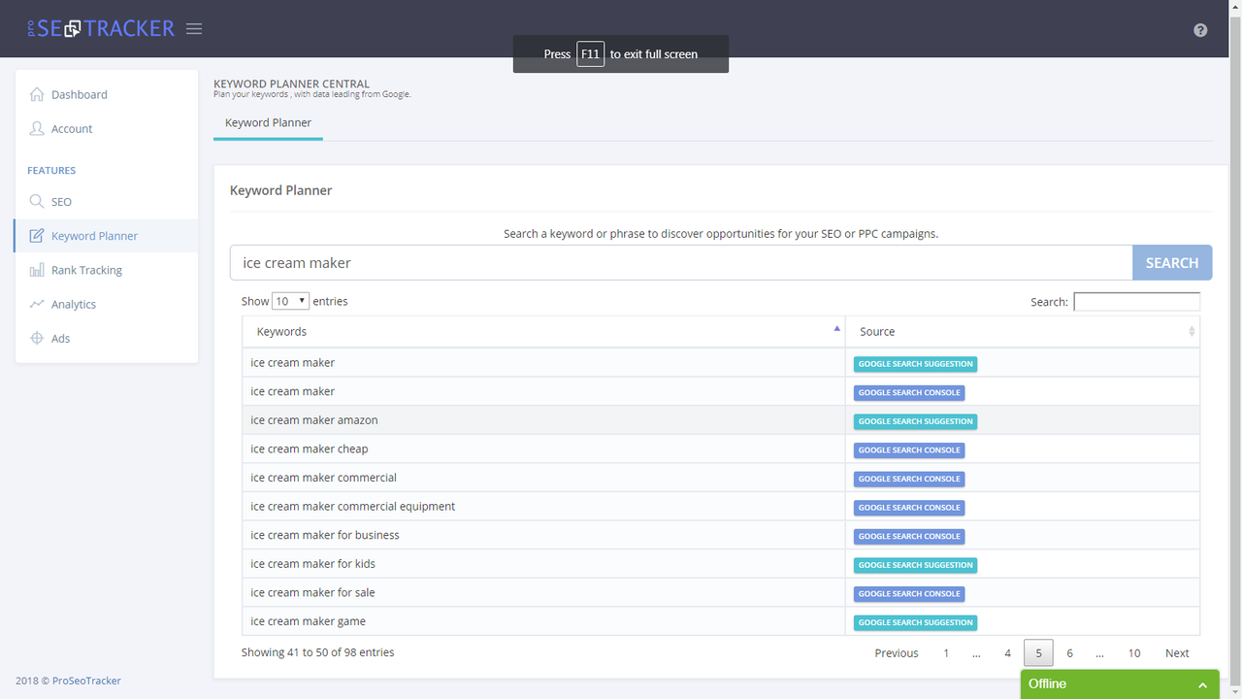This screenshot has width=1242, height=699.
Task: Go to pagination page 6
Action: [1069, 652]
